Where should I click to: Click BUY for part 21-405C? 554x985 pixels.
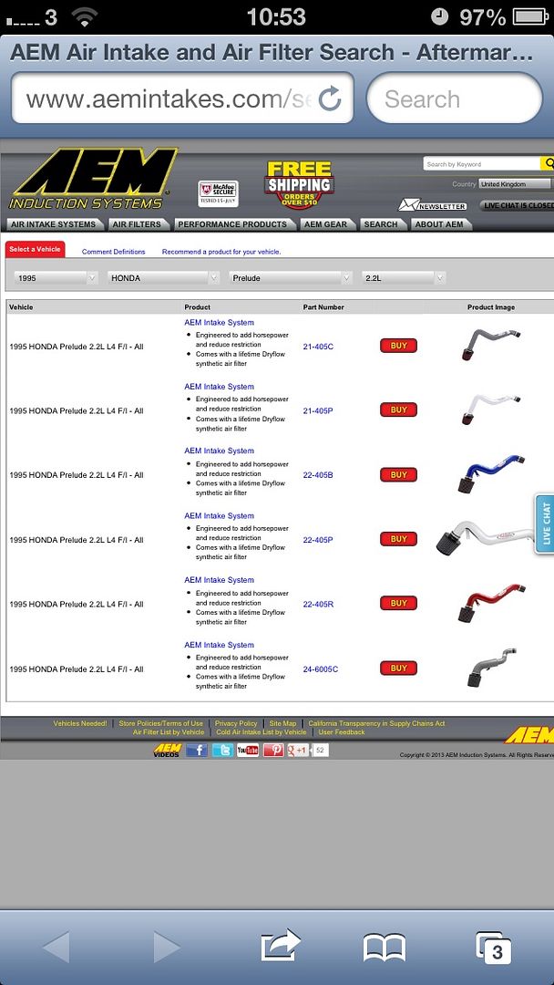click(398, 346)
